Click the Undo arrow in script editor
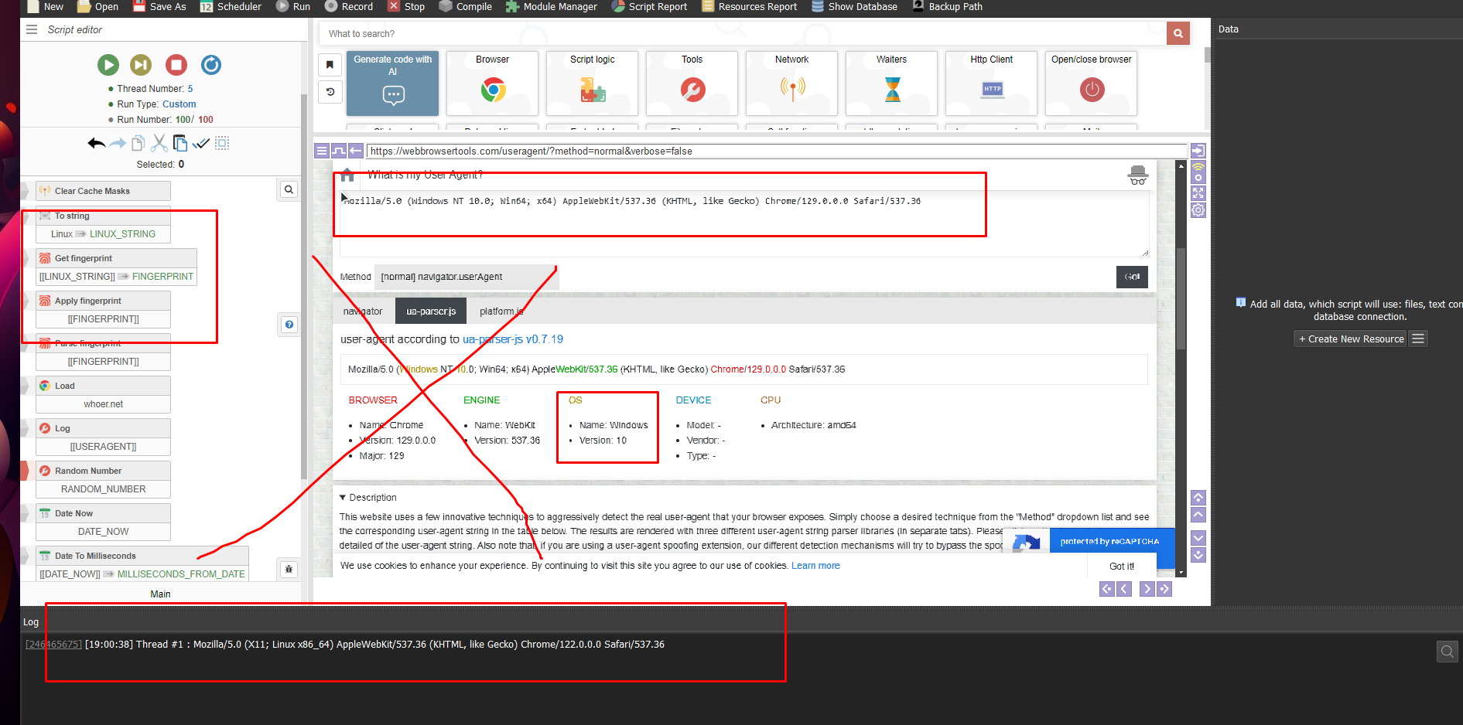Viewport: 1463px width, 725px height. 96,143
